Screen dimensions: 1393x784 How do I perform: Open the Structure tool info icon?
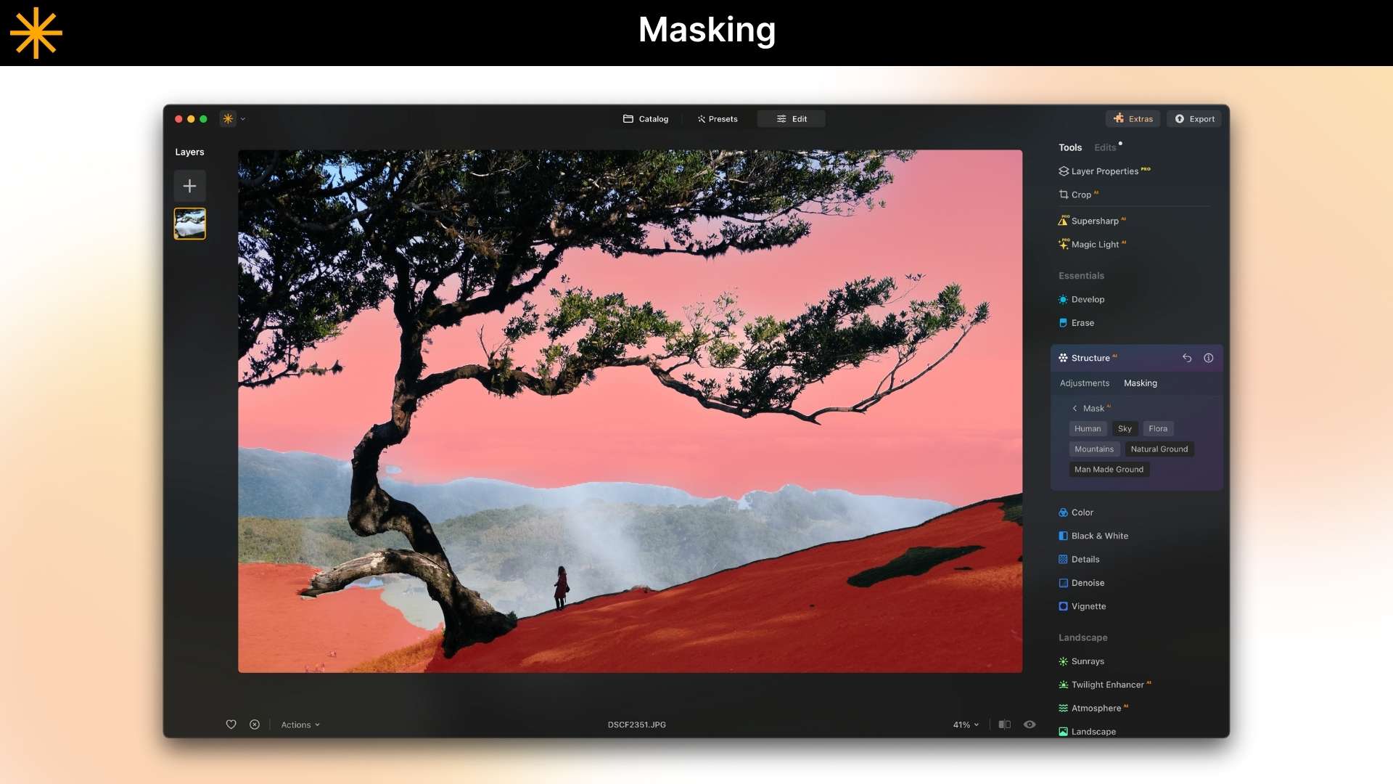[x=1209, y=358]
